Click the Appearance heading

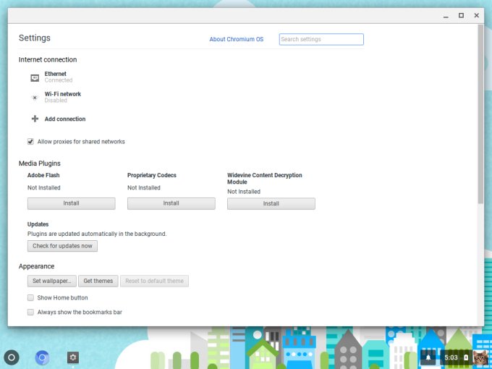coord(36,266)
